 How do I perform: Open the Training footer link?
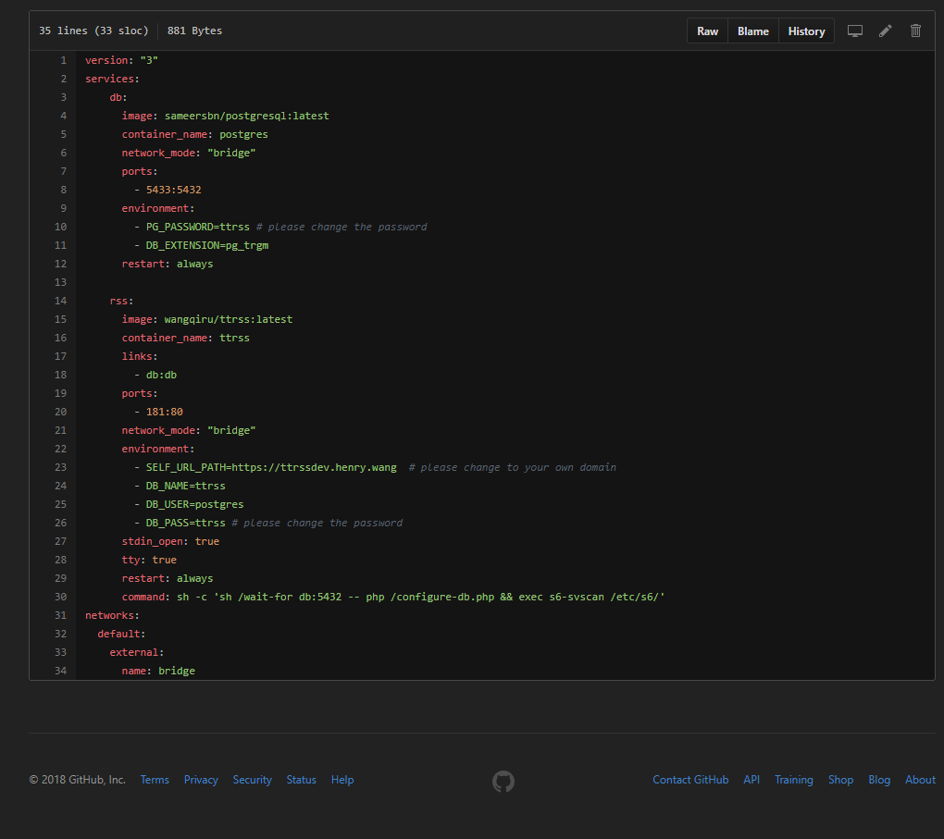[793, 780]
